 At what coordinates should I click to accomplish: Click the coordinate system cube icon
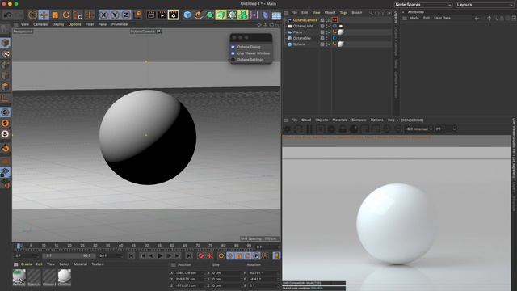(x=137, y=15)
